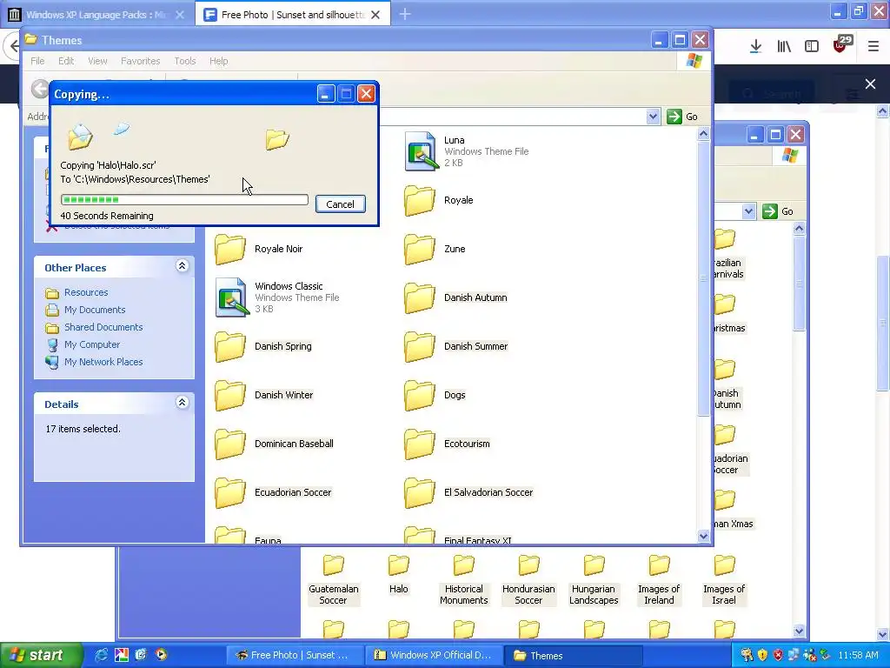Select the Danish Winter folder icon
This screenshot has width=890, height=668.
pyautogui.click(x=229, y=395)
